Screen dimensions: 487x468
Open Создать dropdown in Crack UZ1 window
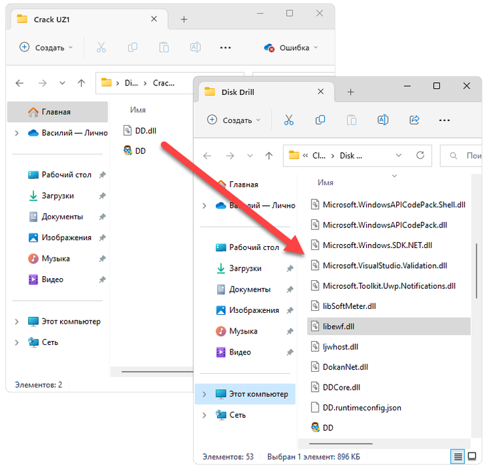[46, 48]
